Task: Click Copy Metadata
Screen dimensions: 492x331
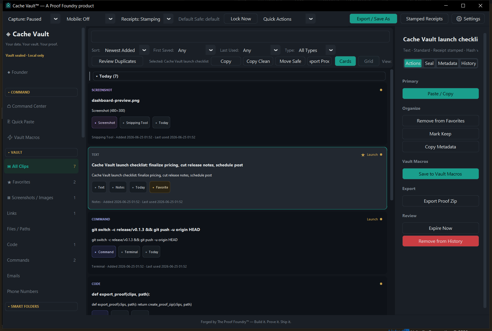Action: point(440,147)
